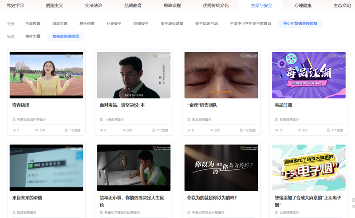Open the 来自未来的求助 video title

point(28,198)
